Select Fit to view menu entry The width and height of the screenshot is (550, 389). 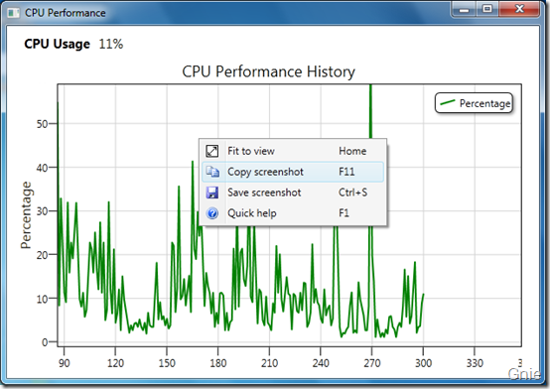point(293,151)
